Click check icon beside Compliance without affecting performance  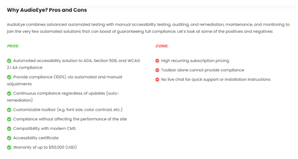[9, 119]
